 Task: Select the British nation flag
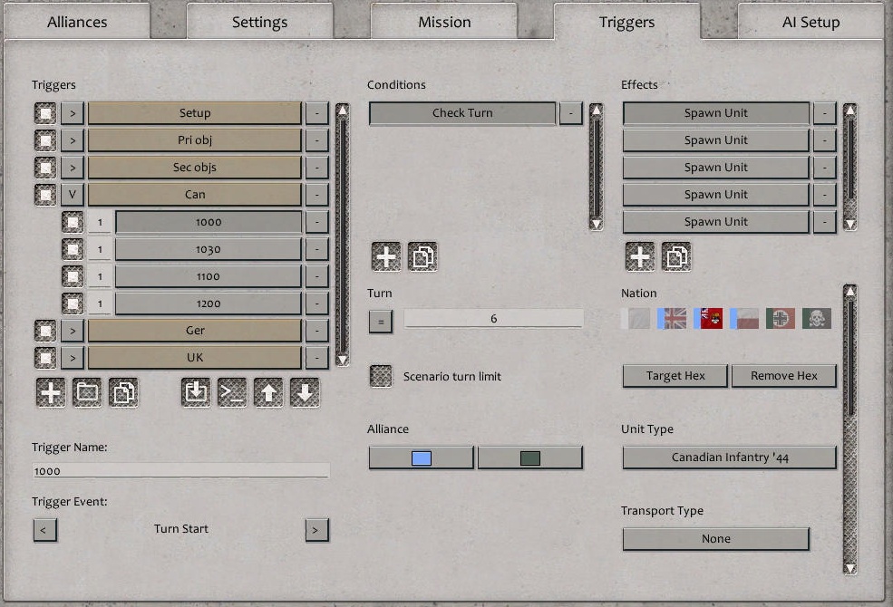[672, 319]
